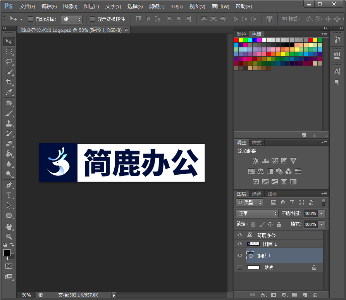Image resolution: width=346 pixels, height=300 pixels.
Task: Select the Move tool
Action: click(9, 41)
